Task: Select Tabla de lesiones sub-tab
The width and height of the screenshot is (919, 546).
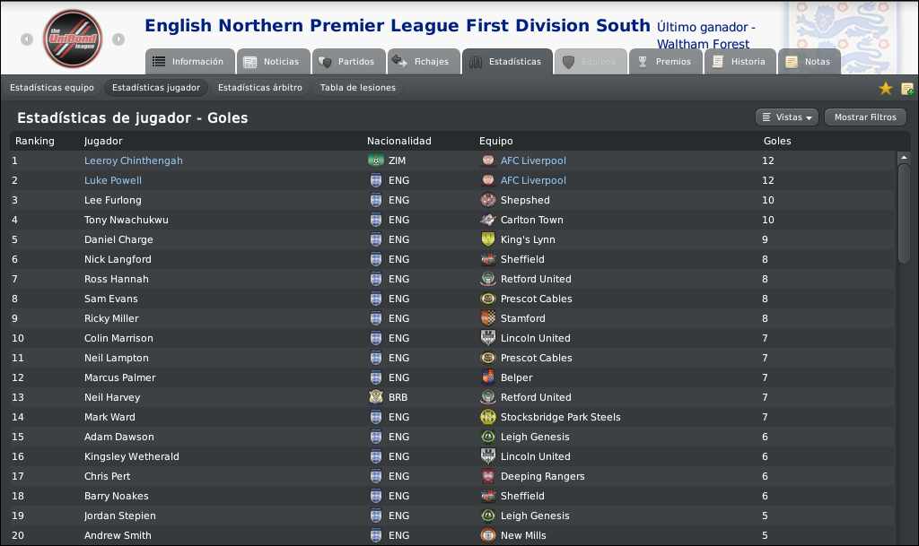Action: click(357, 88)
